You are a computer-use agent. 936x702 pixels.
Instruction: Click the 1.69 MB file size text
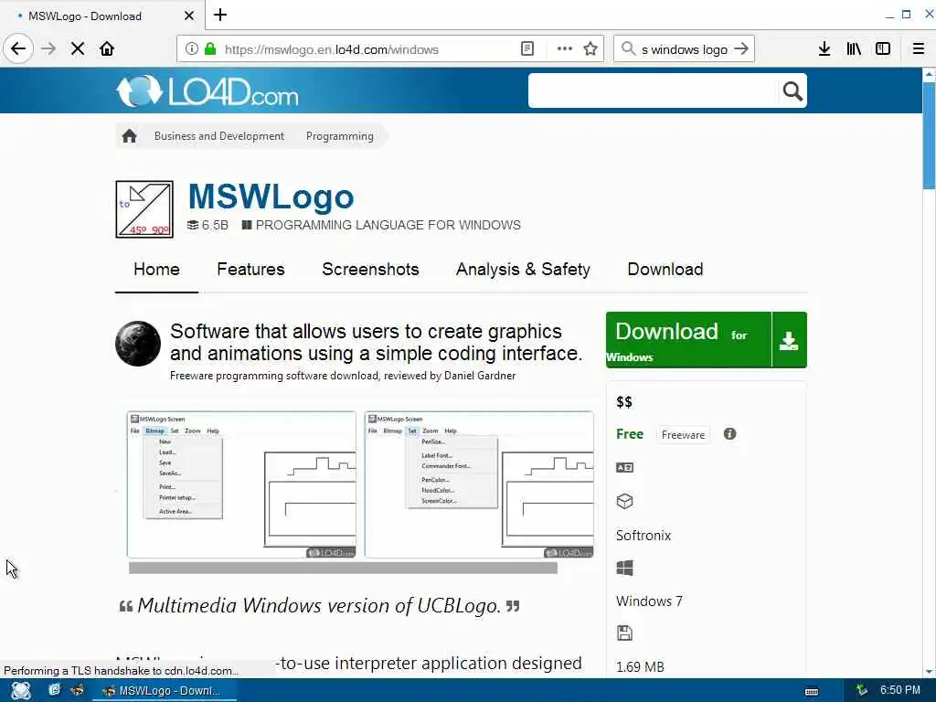640,666
